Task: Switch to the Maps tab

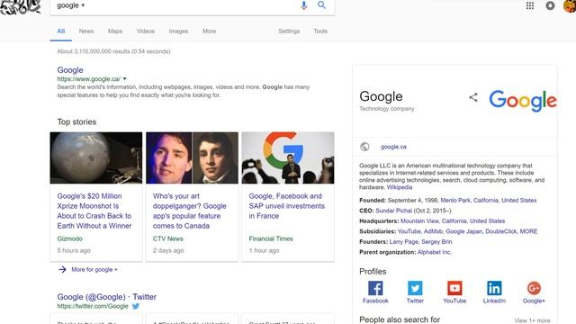Action: 115,31
